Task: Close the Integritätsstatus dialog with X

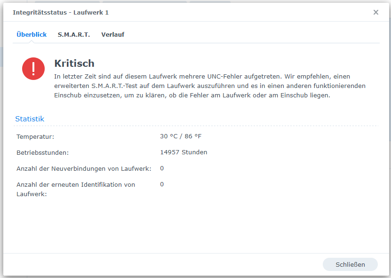Action: click(x=376, y=12)
